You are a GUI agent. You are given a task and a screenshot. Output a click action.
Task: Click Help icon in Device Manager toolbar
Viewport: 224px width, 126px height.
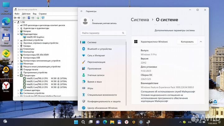(29, 18)
